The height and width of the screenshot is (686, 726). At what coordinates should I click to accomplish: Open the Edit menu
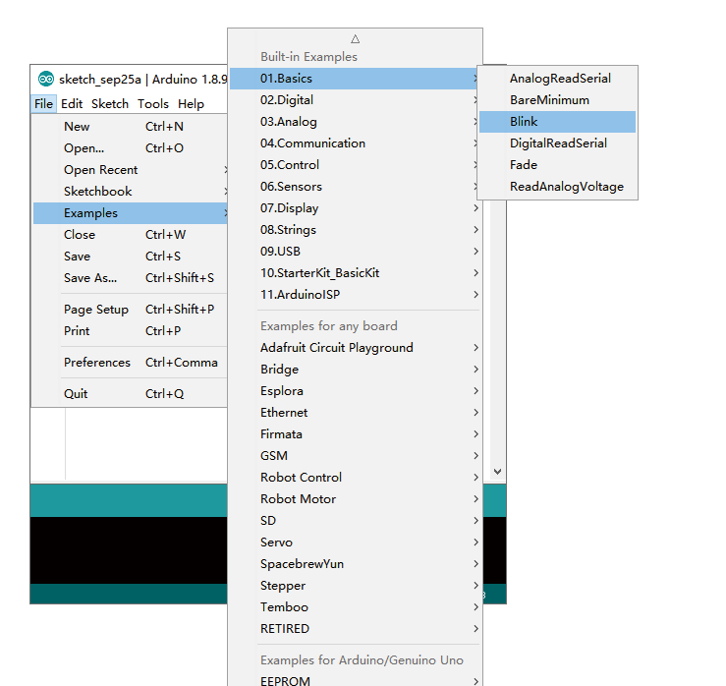(x=72, y=104)
